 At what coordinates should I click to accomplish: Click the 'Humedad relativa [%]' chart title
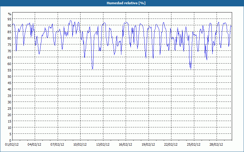(x=126, y=3)
